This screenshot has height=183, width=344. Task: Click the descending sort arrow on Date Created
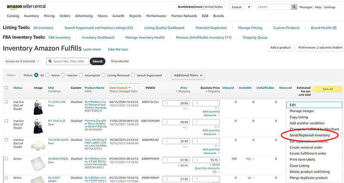pos(129,88)
